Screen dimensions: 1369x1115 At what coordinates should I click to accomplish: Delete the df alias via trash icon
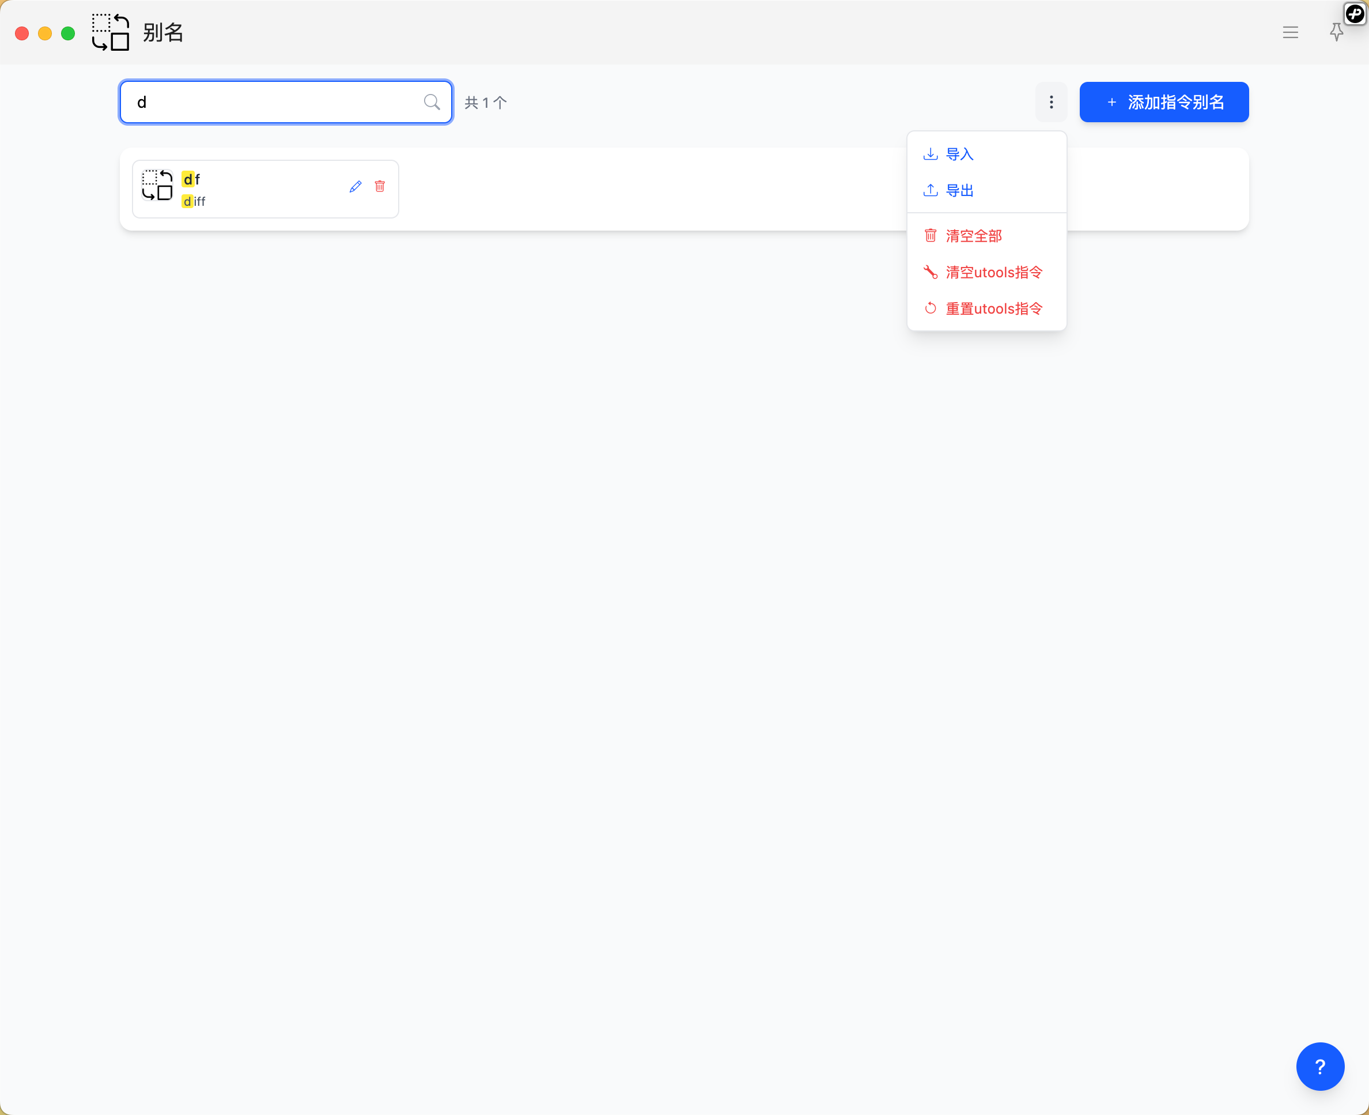[380, 186]
